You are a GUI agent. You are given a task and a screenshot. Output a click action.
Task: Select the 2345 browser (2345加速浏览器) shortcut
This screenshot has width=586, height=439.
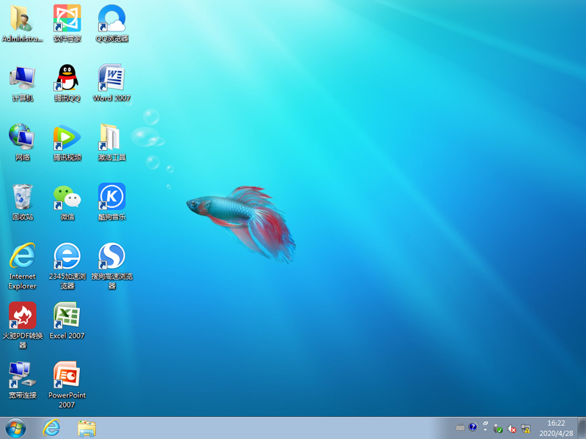pyautogui.click(x=67, y=257)
